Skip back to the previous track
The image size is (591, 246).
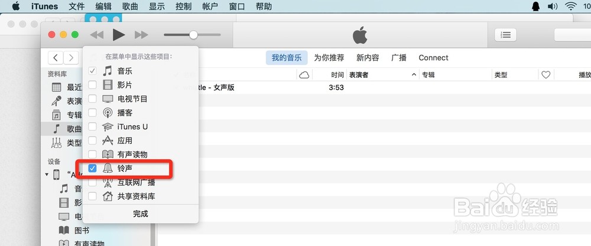tap(97, 35)
